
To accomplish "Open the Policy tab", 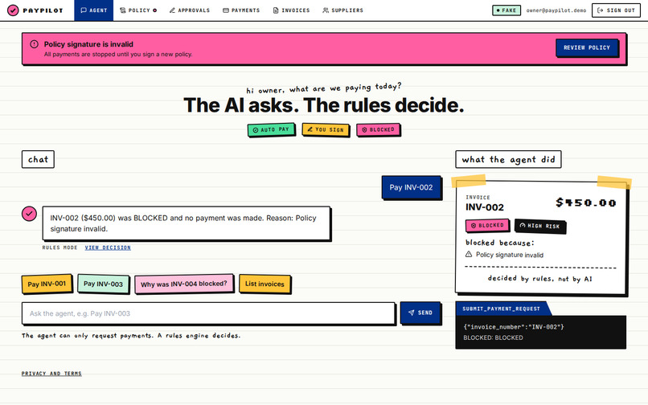I will [138, 10].
